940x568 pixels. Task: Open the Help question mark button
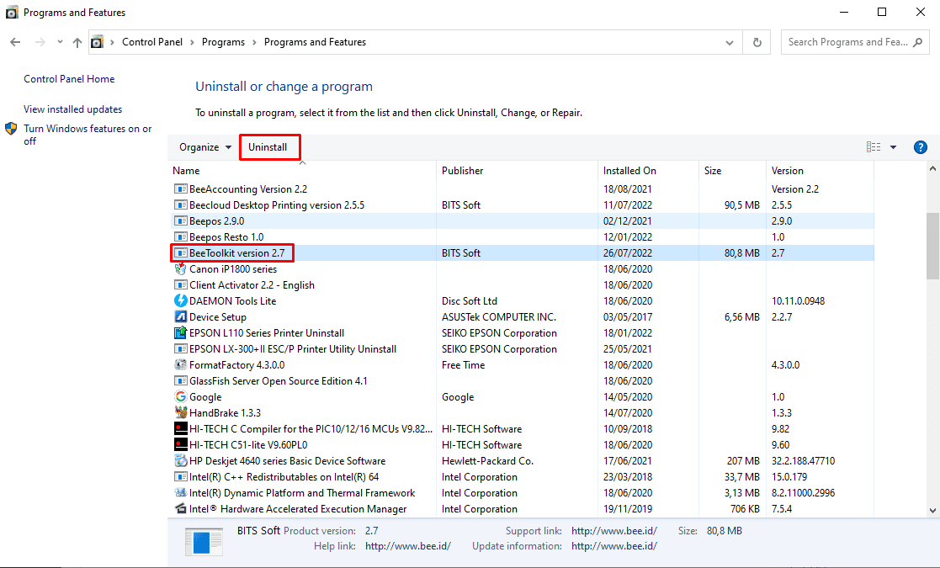point(920,147)
